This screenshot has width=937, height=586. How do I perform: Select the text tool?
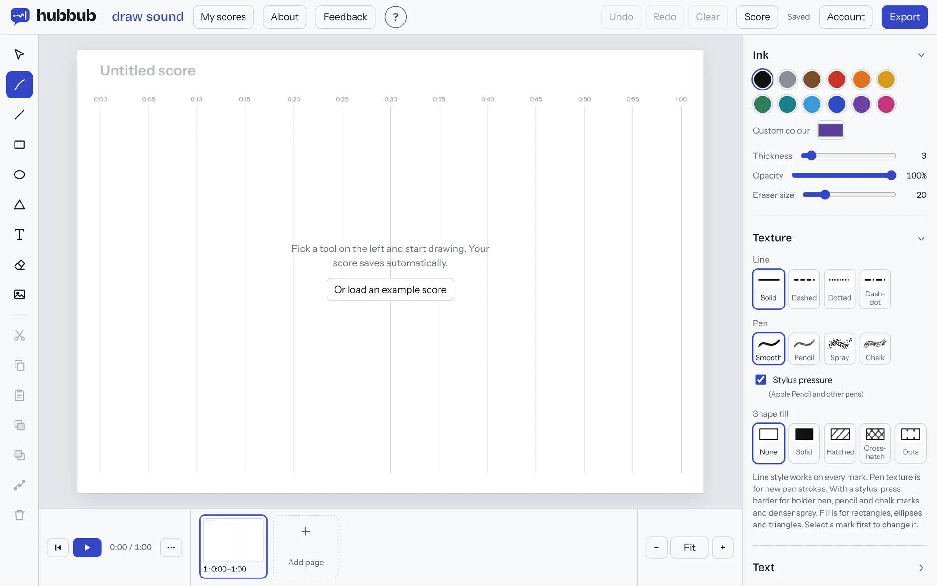pyautogui.click(x=19, y=234)
